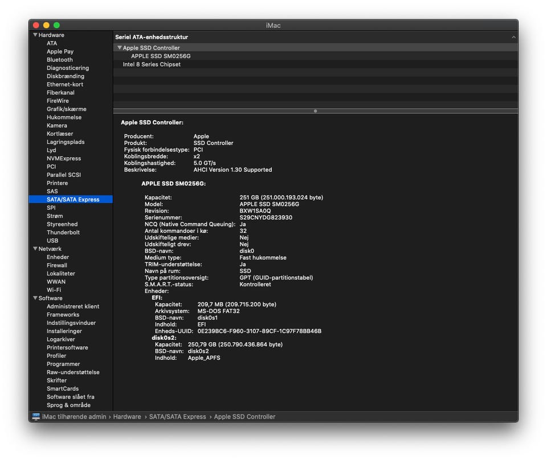Select Intel 8 Series Chipset row
The width and height of the screenshot is (547, 460).
[152, 64]
